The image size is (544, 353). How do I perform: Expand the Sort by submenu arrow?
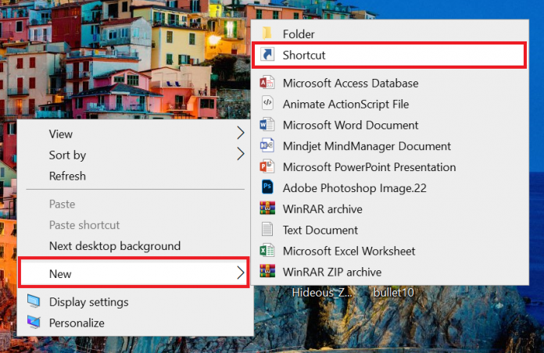click(240, 155)
